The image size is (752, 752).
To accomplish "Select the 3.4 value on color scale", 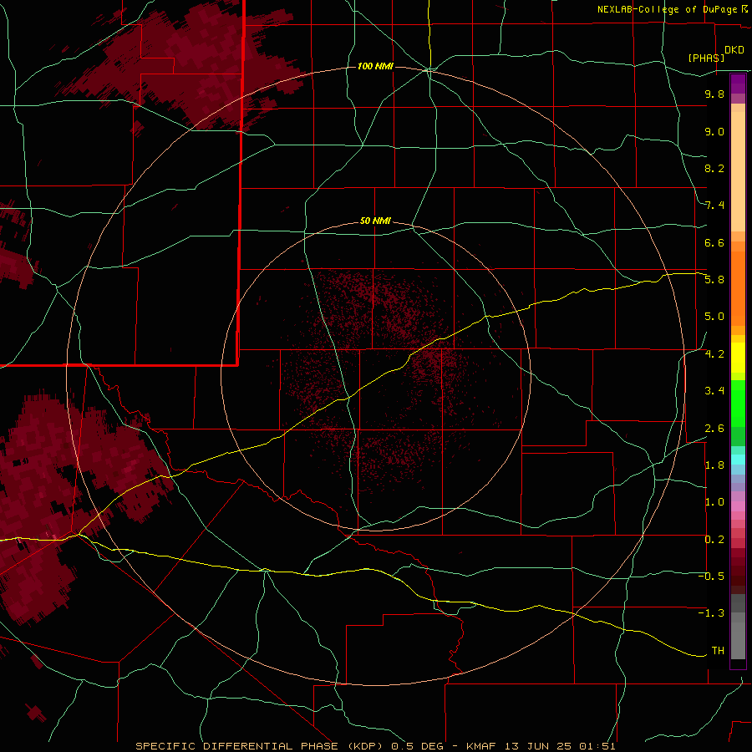I will tap(714, 391).
